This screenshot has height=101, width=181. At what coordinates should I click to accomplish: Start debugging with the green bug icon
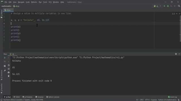(x=168, y=6)
